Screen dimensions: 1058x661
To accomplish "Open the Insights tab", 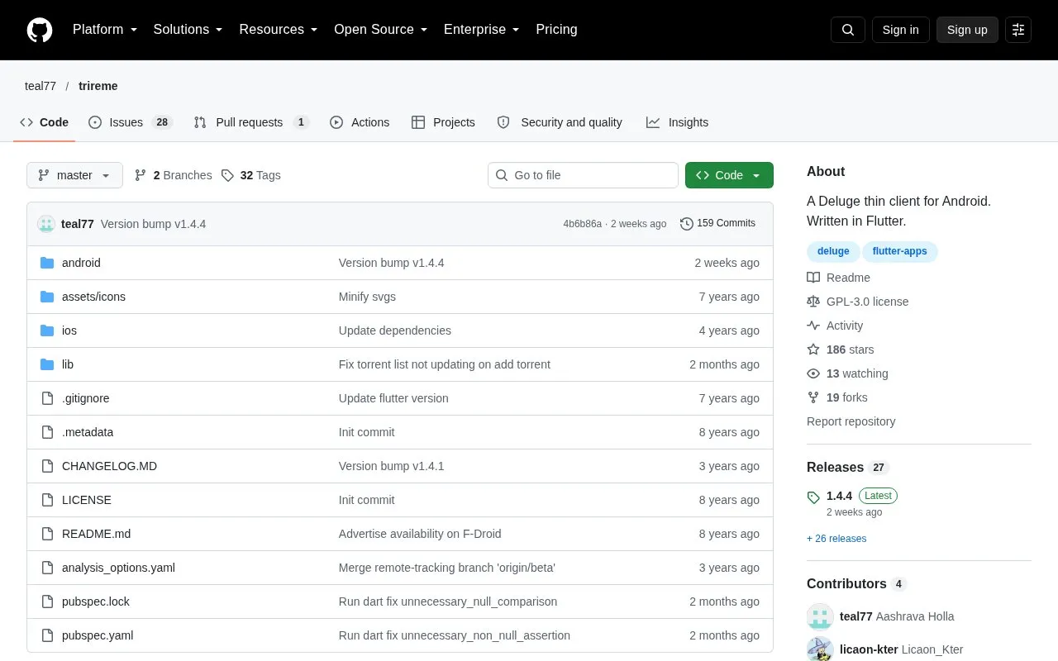I will point(678,122).
